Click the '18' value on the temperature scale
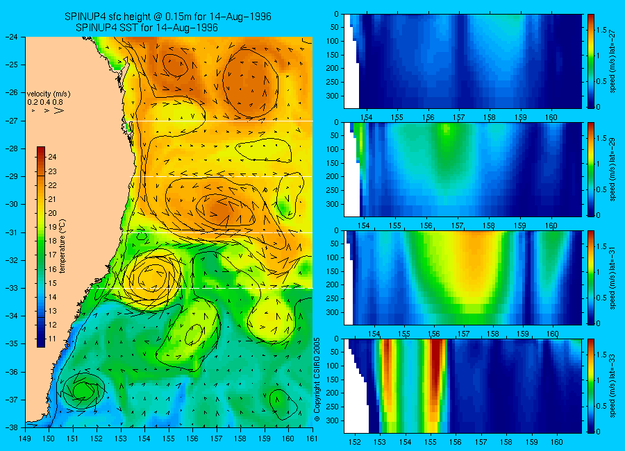 click(x=52, y=241)
